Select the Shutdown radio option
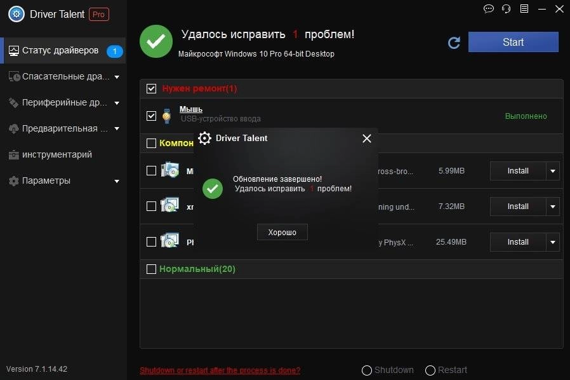The height and width of the screenshot is (380, 570). [x=367, y=370]
